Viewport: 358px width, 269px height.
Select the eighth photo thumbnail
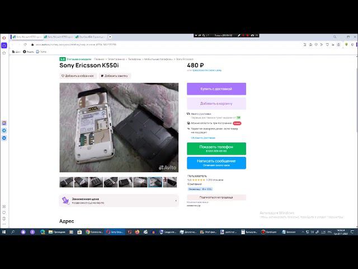(170, 182)
